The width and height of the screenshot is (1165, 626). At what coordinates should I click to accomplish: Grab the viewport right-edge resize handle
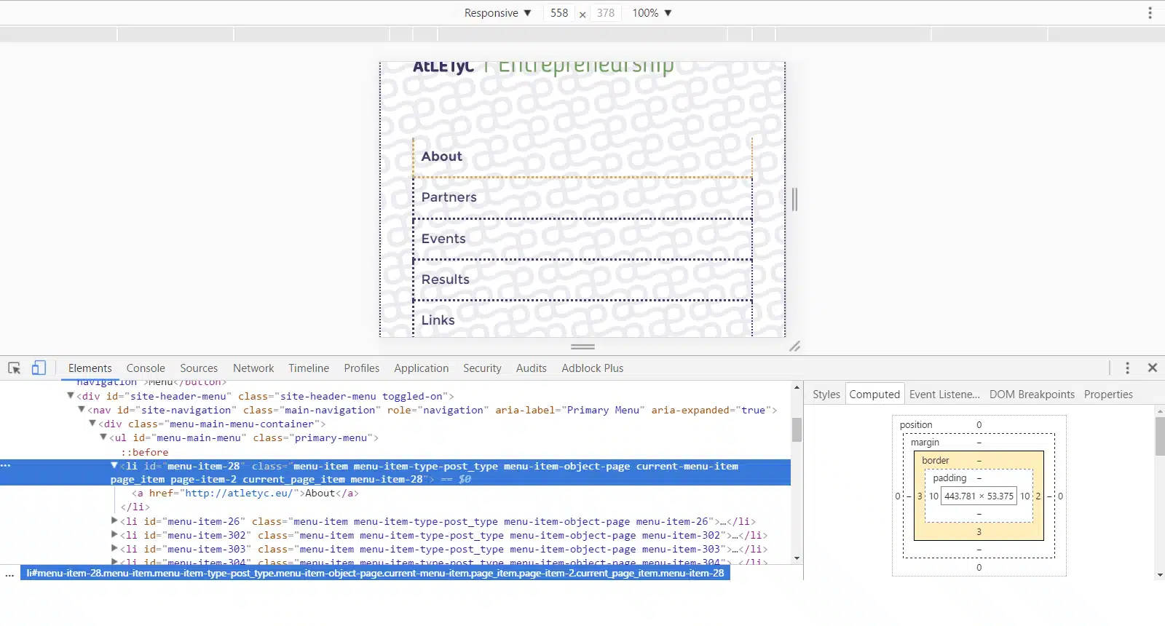tap(794, 199)
